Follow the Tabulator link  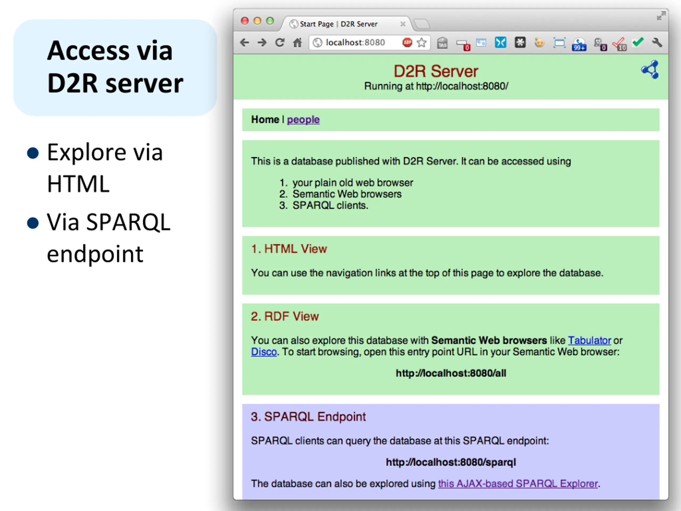(589, 340)
